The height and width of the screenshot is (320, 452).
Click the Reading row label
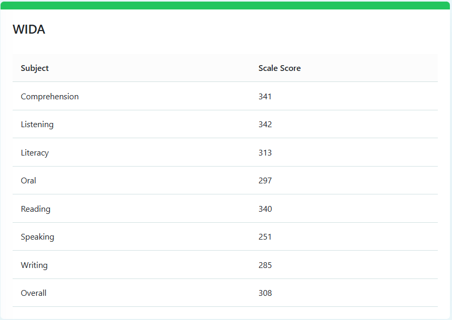[x=35, y=209]
